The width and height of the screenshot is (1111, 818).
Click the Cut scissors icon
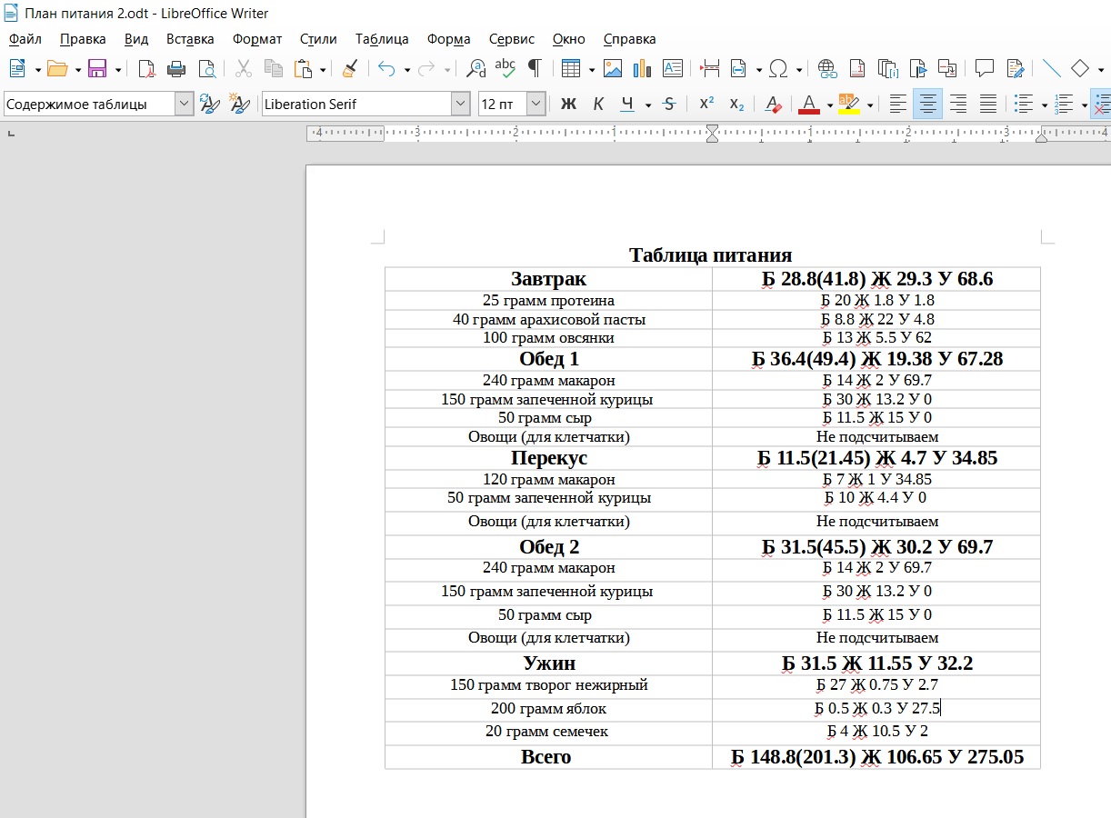click(244, 68)
